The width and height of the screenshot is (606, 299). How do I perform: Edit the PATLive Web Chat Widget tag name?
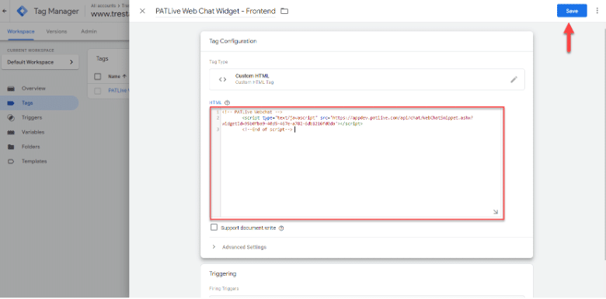[215, 11]
